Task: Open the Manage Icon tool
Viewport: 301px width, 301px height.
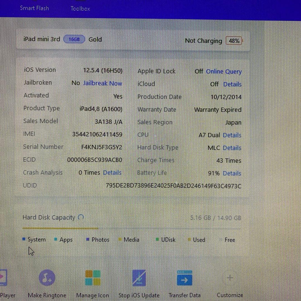Action: coord(93,278)
